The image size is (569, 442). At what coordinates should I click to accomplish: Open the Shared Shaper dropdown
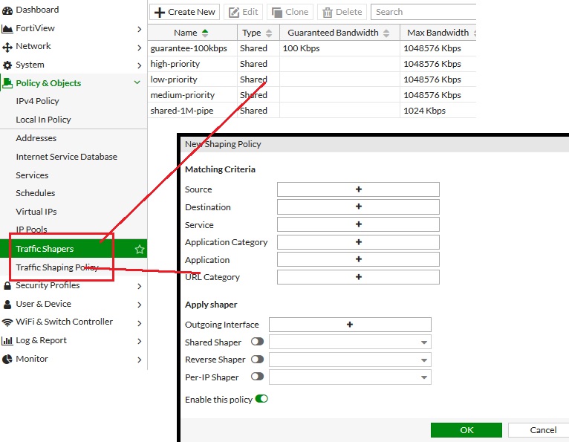[350, 342]
